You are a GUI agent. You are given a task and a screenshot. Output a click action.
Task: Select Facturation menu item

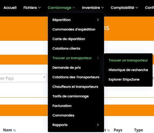click(x=62, y=106)
